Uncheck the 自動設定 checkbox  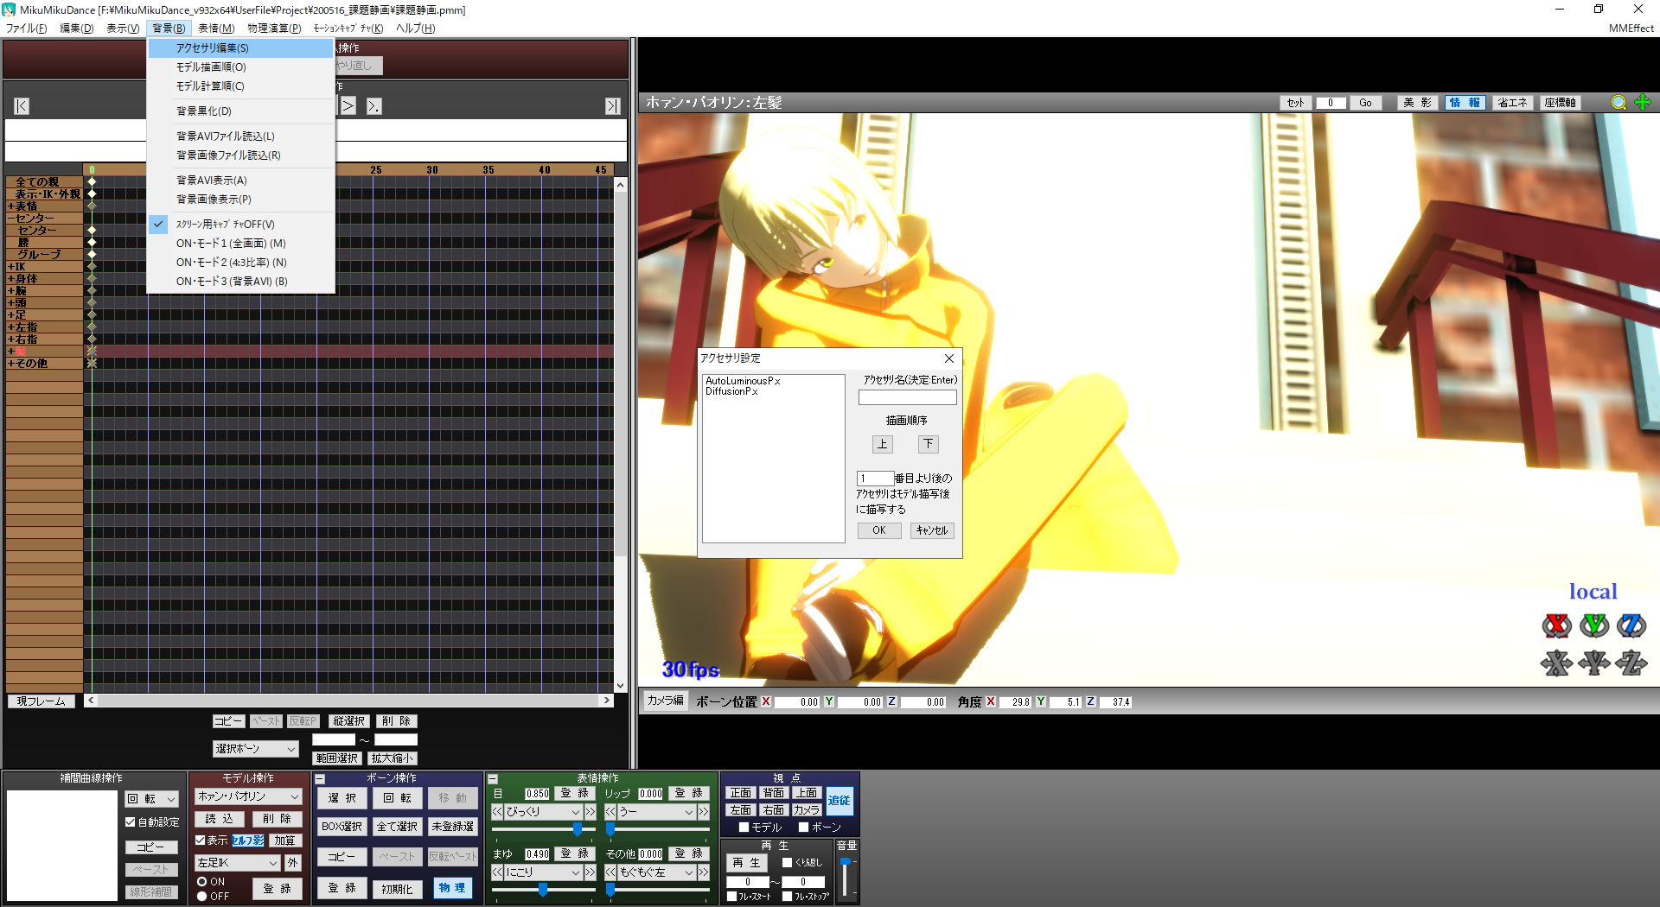tap(131, 822)
